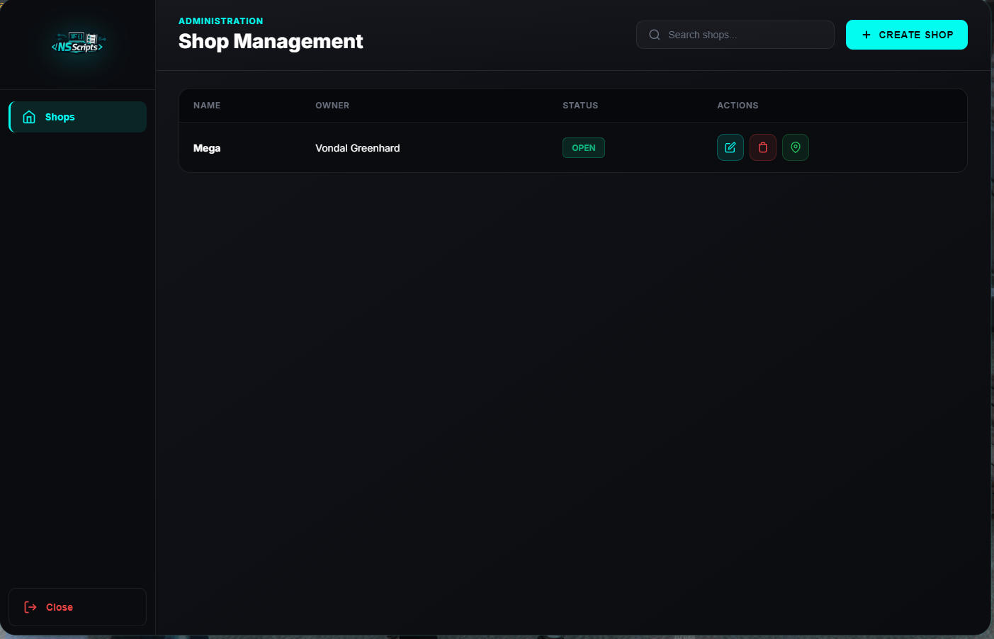Viewport: 994px width, 639px height.
Task: Click the magnifier icon in search box
Action: (x=655, y=35)
